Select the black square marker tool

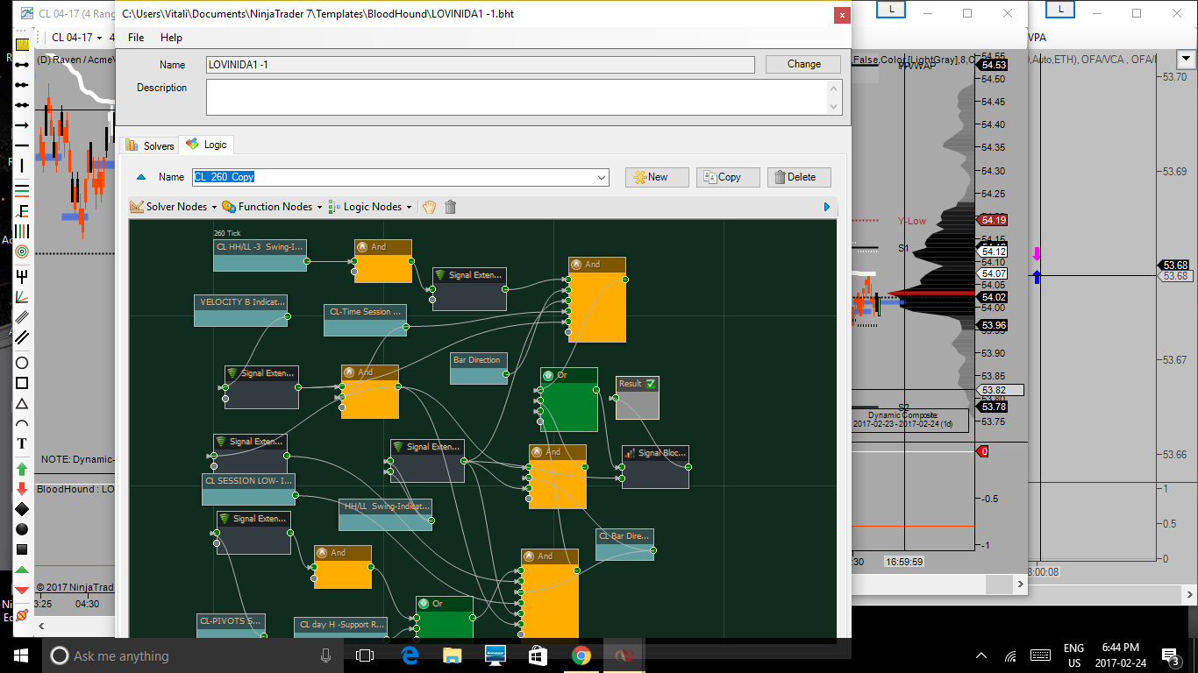point(22,549)
